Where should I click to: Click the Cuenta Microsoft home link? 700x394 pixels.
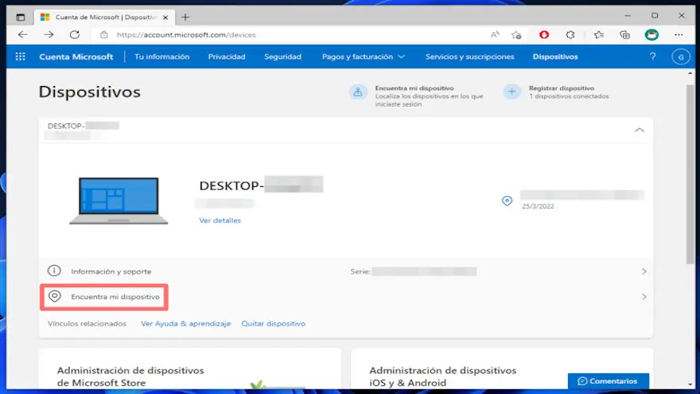pyautogui.click(x=76, y=57)
